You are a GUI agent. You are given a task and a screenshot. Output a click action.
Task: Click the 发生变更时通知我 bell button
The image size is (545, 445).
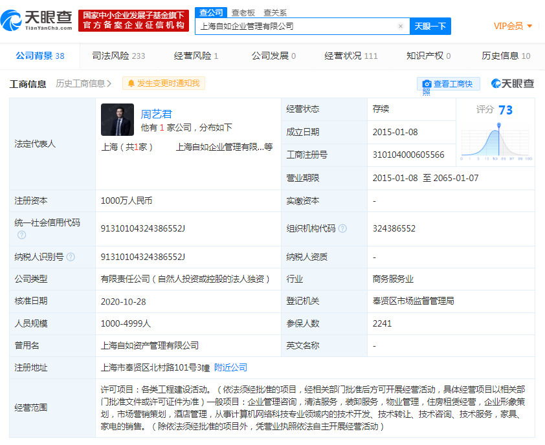point(164,83)
